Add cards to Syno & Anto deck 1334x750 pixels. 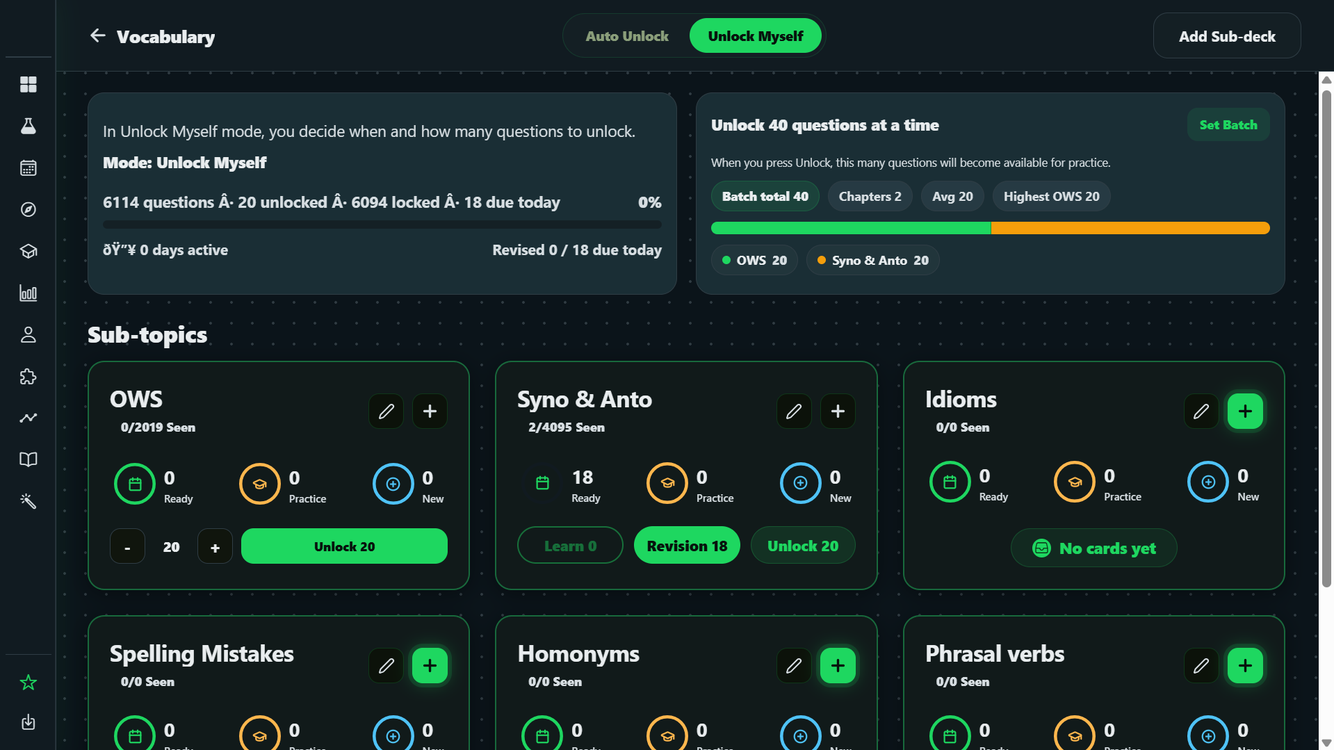point(838,411)
